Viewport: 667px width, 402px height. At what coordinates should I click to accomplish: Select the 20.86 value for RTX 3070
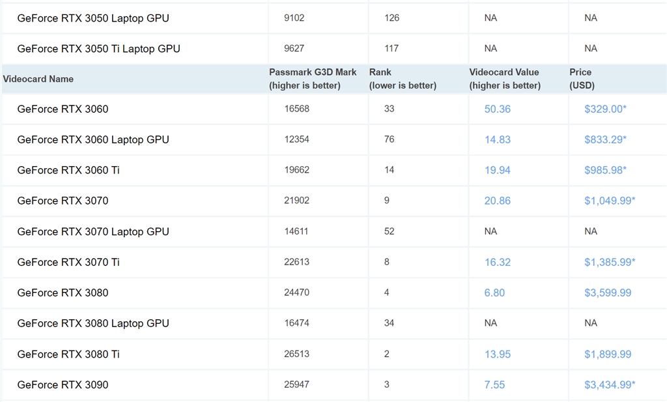pyautogui.click(x=497, y=201)
